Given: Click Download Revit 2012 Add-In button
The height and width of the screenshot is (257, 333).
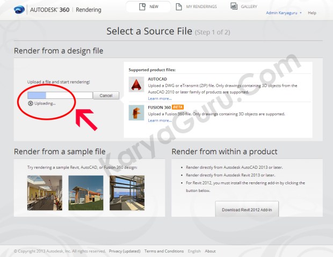Looking at the screenshot, I should (247, 209).
